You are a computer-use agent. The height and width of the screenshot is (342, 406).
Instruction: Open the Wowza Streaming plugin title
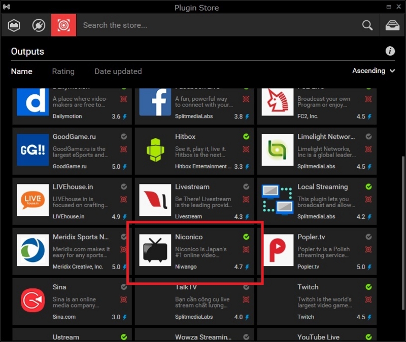point(204,337)
